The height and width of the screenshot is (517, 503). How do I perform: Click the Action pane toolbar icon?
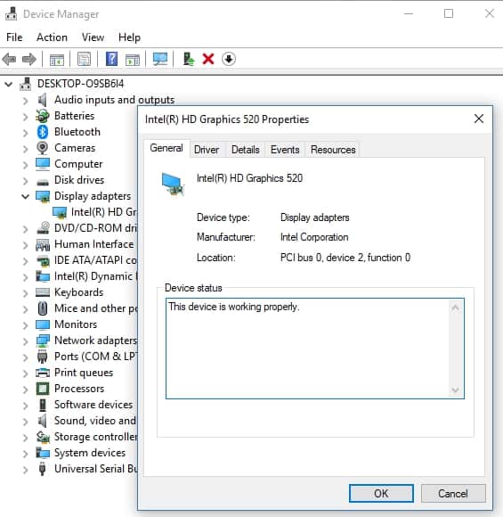133,60
